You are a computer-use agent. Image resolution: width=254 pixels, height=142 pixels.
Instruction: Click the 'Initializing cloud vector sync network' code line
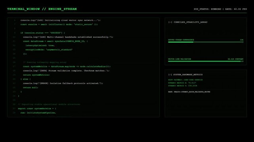pyautogui.click(x=60, y=20)
